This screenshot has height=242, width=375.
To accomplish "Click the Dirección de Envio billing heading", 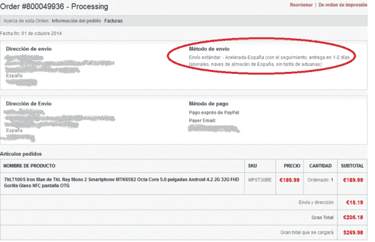I will 29,104.
